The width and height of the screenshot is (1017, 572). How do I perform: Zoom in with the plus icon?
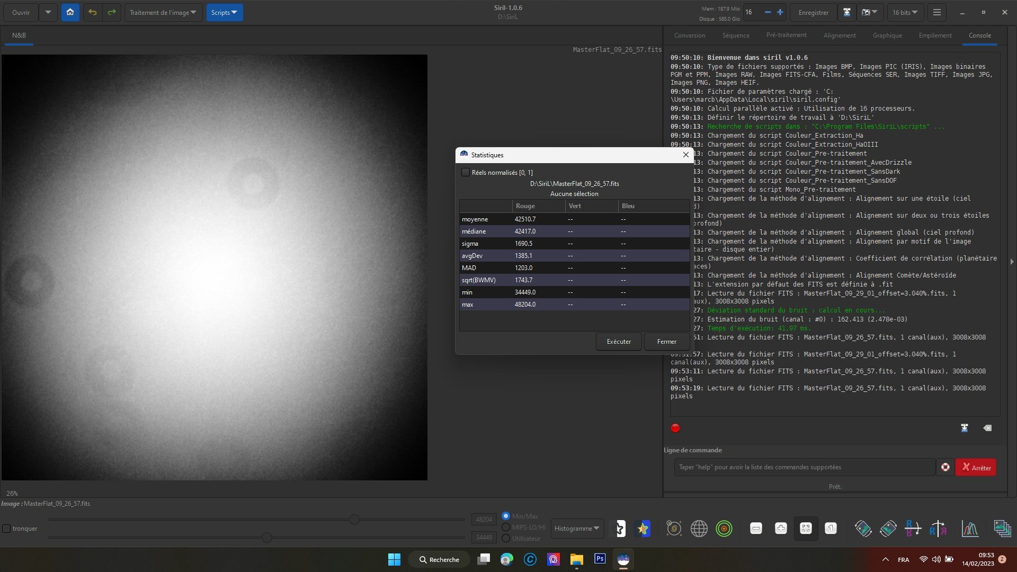click(x=781, y=529)
